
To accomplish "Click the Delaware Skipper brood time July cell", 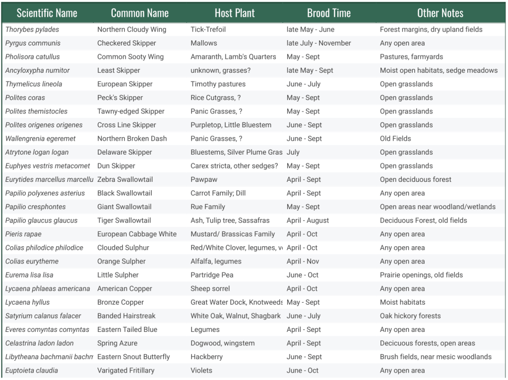I will pos(293,152).
